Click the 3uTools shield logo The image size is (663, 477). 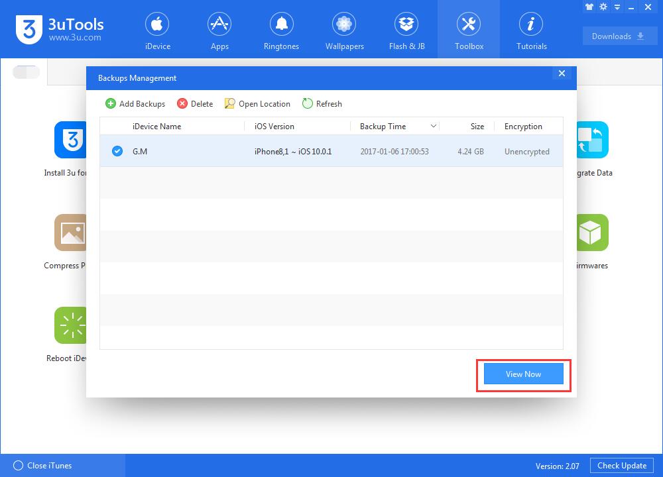coord(29,30)
